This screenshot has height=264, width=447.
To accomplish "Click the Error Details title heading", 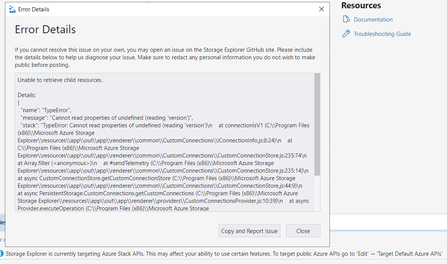I will (x=45, y=29).
